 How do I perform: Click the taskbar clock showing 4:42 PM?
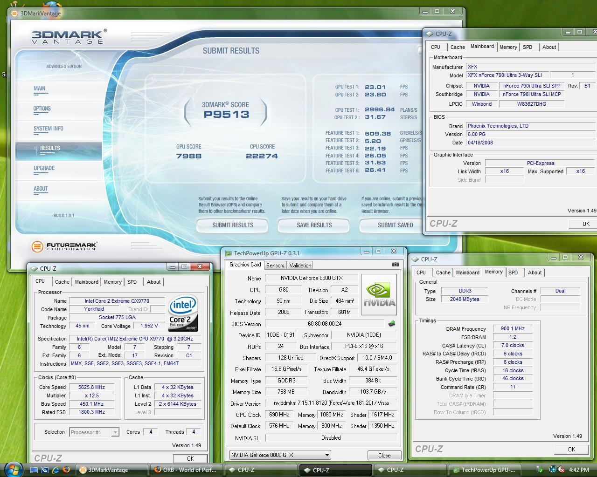coord(579,470)
